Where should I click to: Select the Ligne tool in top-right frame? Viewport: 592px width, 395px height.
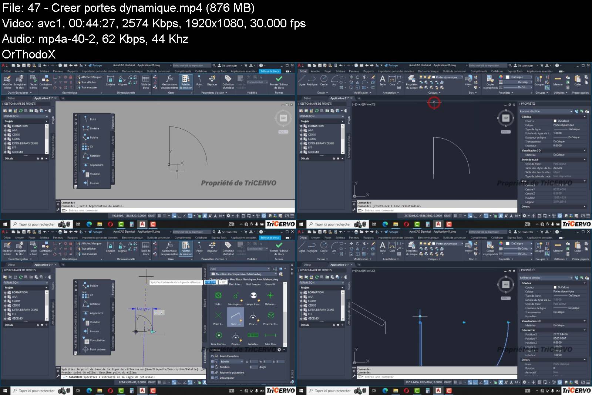(302, 80)
